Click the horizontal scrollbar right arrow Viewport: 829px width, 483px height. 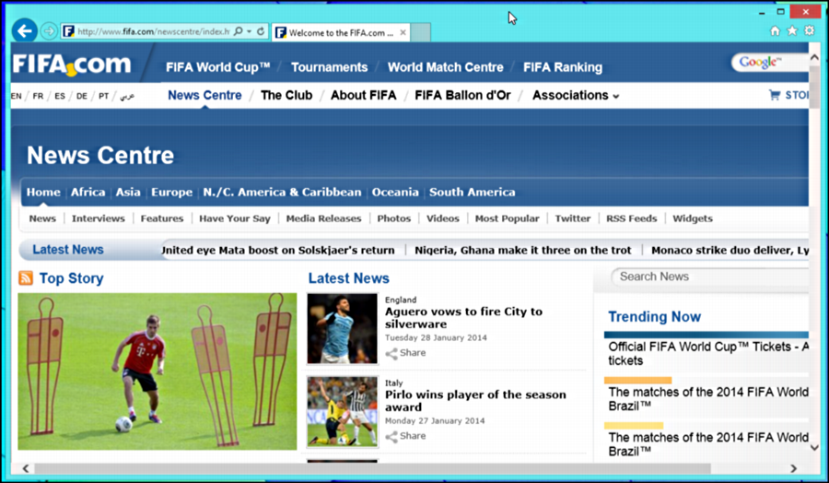[793, 468]
